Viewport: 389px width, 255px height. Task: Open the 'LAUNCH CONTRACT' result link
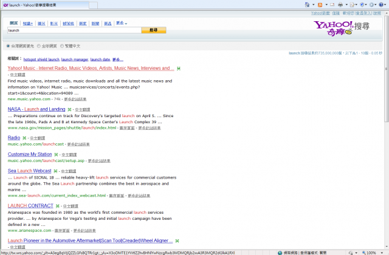coord(30,206)
